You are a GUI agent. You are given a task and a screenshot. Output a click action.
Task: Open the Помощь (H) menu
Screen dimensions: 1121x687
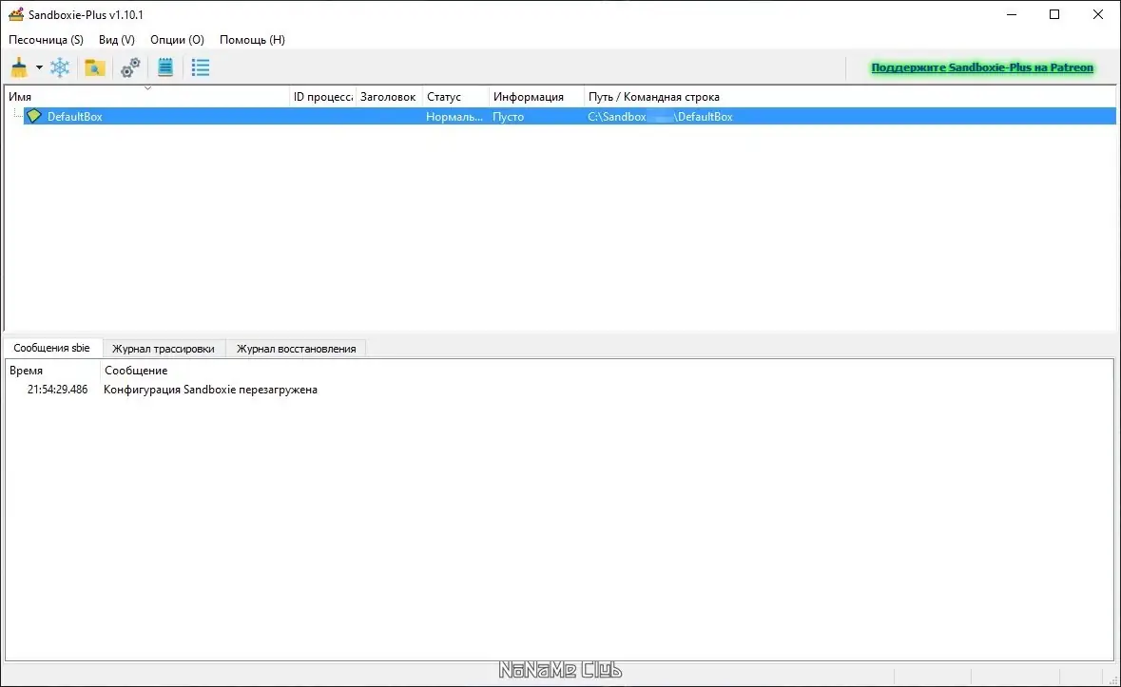(x=252, y=40)
